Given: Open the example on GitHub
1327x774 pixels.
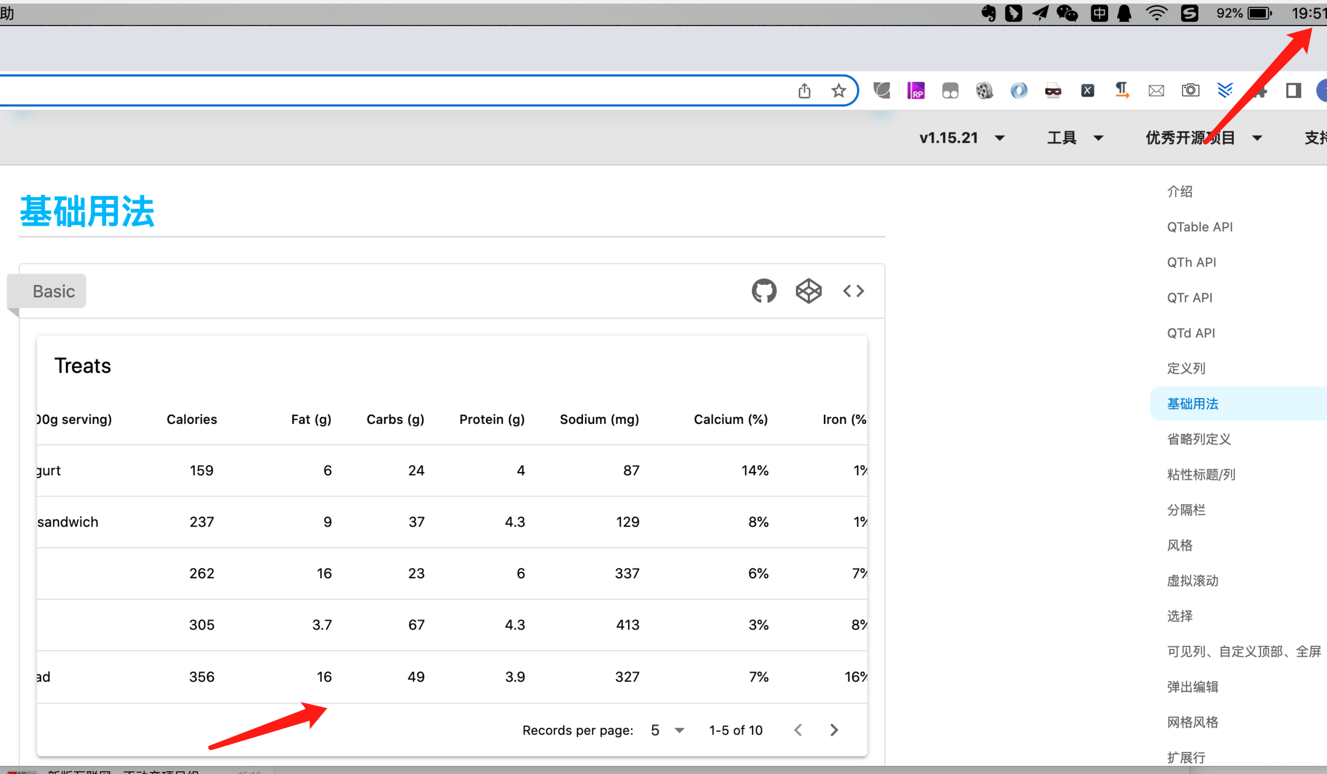Looking at the screenshot, I should pyautogui.click(x=764, y=290).
